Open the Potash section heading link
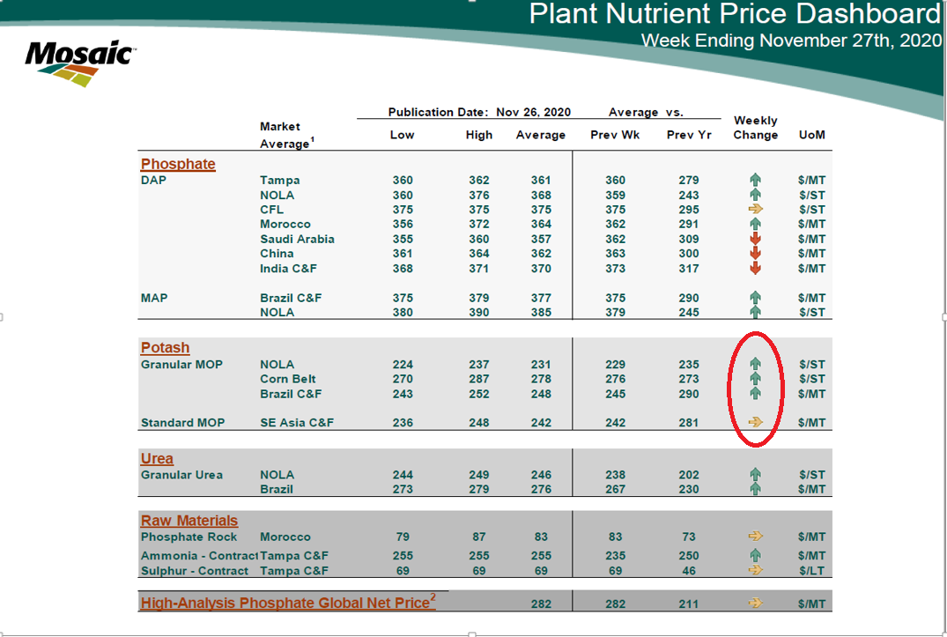The width and height of the screenshot is (947, 637). pyautogui.click(x=165, y=347)
